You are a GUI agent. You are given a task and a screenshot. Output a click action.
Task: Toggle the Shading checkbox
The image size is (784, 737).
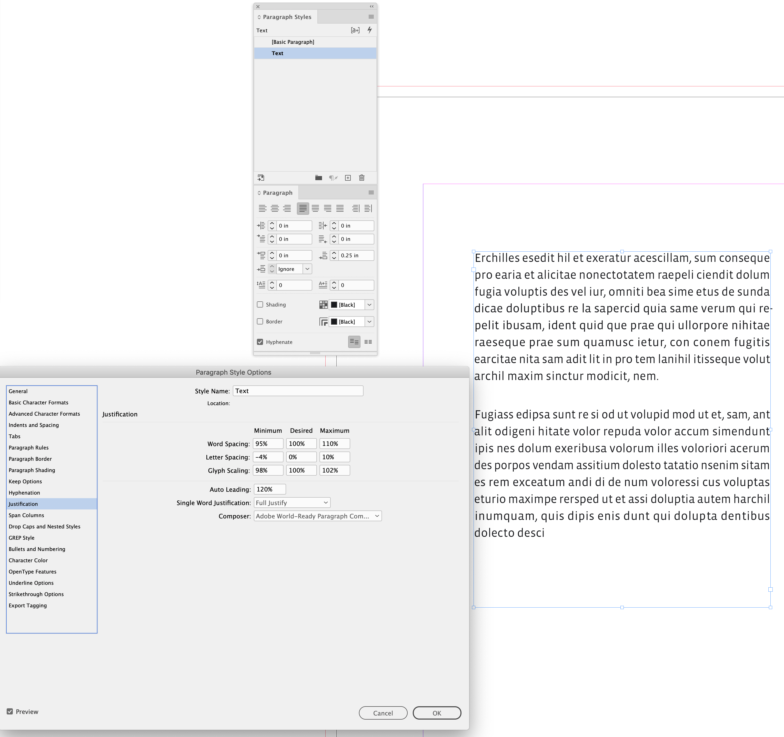260,304
